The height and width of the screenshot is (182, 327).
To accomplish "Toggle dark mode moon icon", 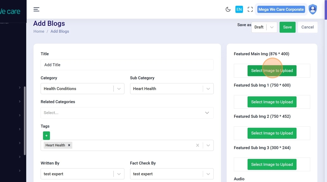I will click(x=228, y=9).
